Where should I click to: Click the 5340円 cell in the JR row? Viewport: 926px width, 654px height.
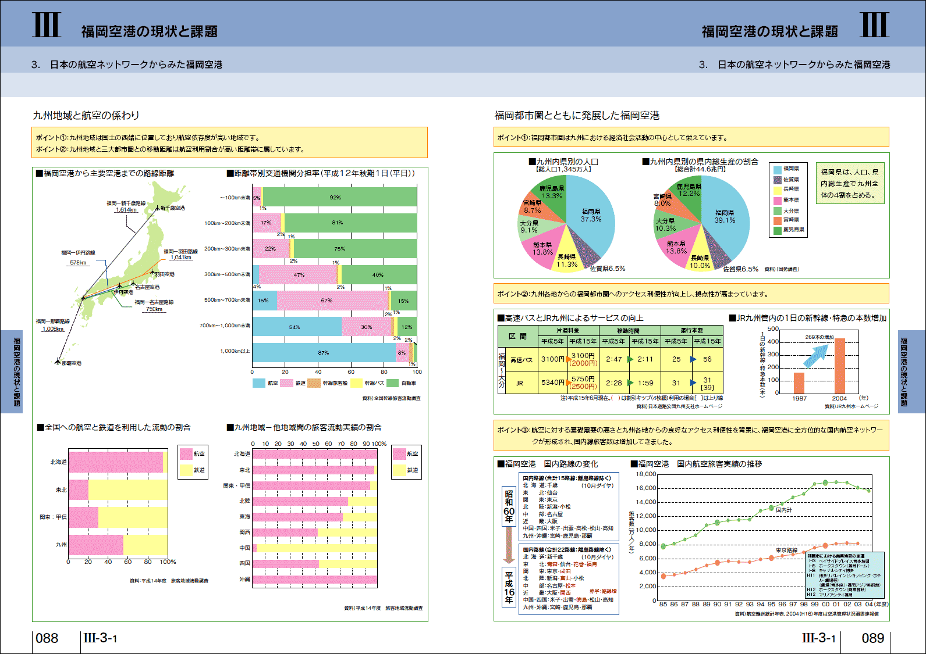(x=552, y=383)
